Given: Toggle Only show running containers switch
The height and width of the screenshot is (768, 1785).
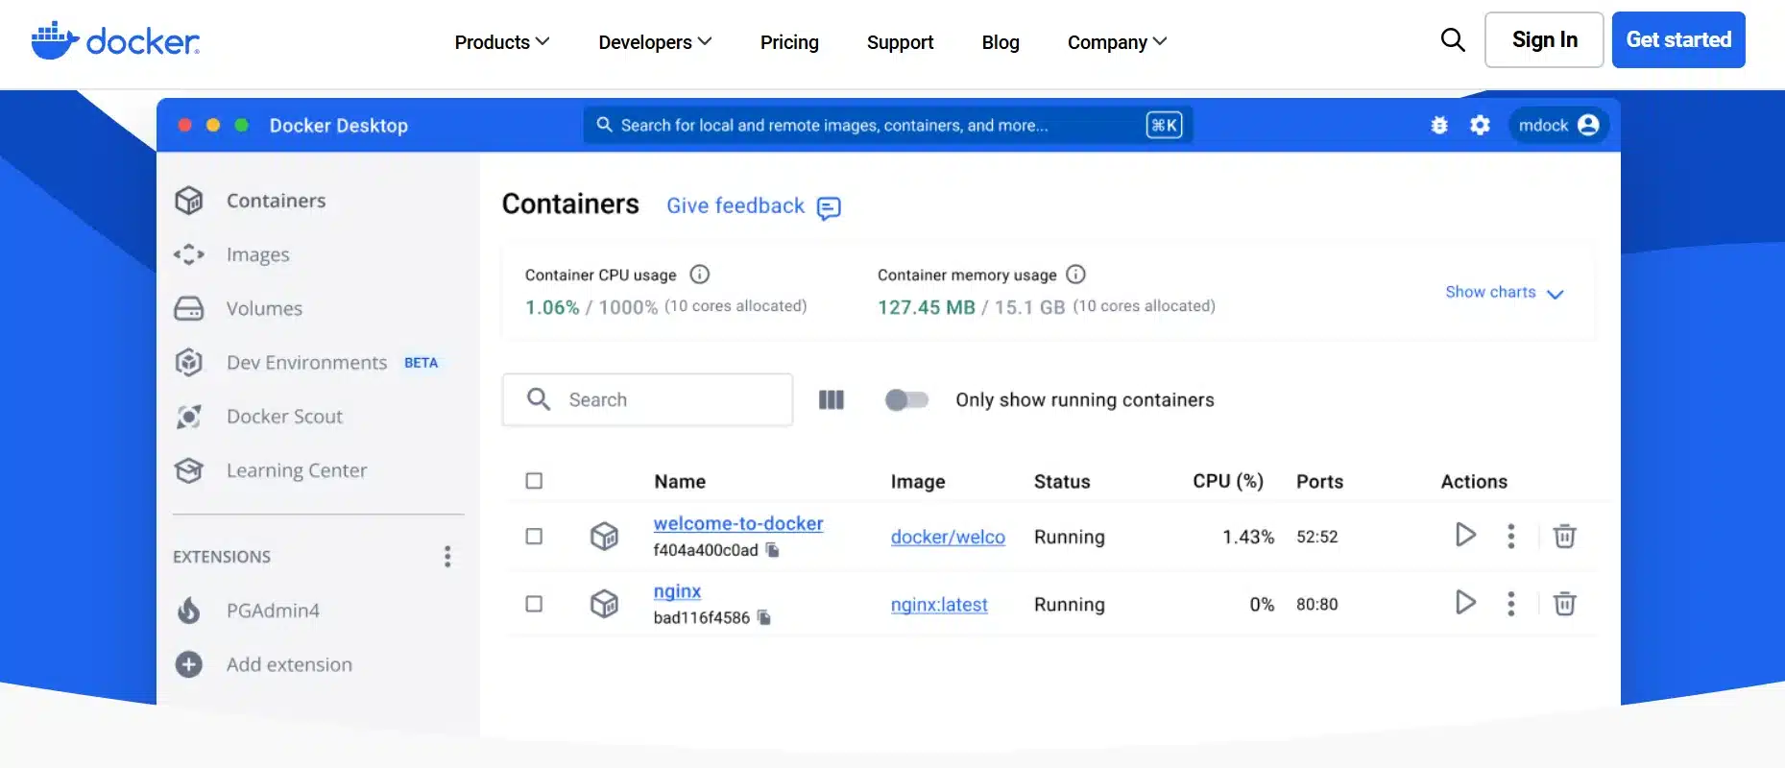Looking at the screenshot, I should 906,399.
